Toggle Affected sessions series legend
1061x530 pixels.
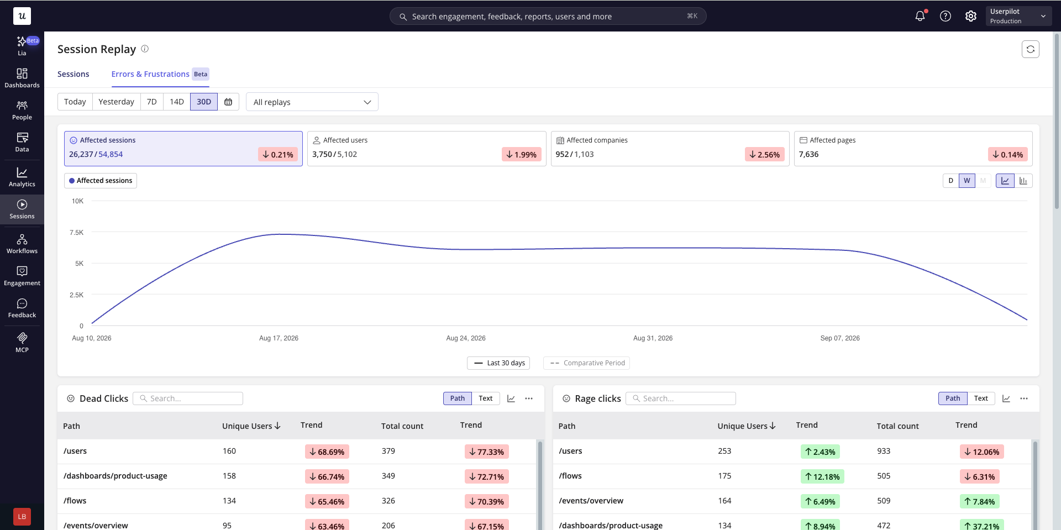(x=101, y=181)
